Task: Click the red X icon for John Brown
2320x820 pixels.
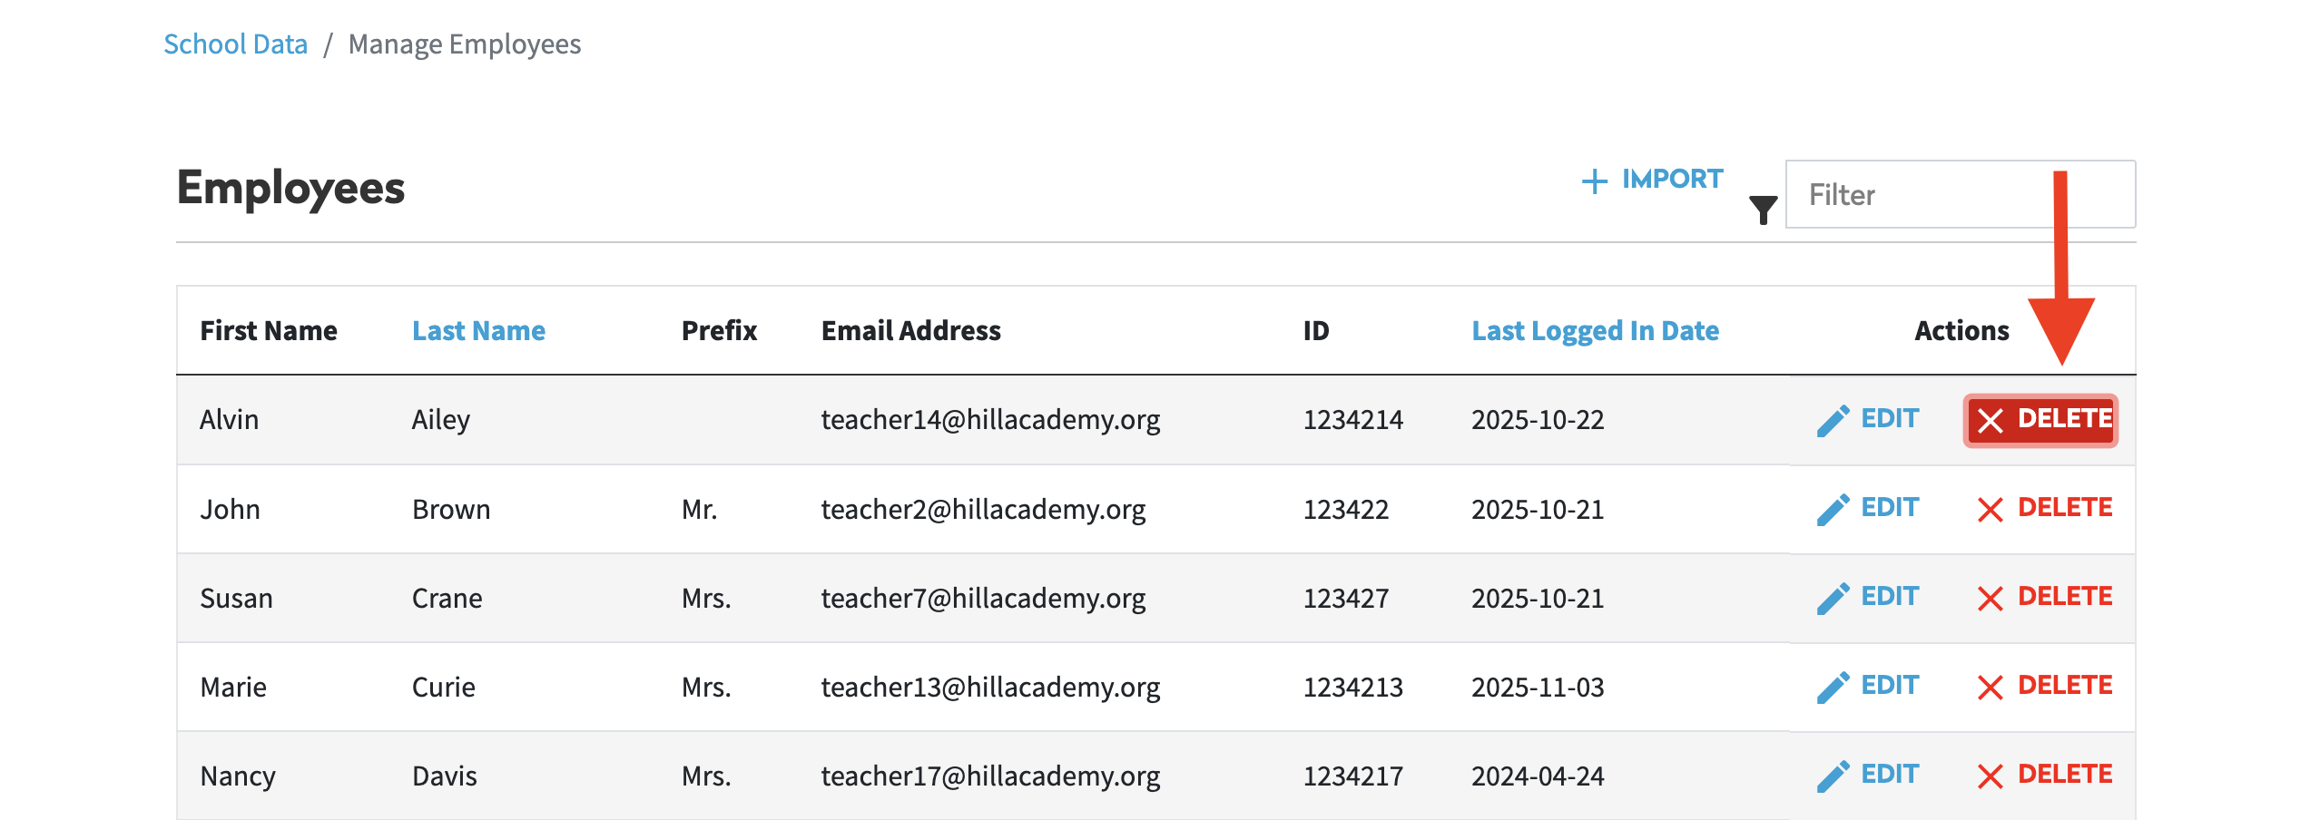Action: pos(1990,510)
